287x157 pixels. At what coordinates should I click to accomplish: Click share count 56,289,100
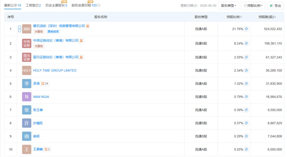274,71
